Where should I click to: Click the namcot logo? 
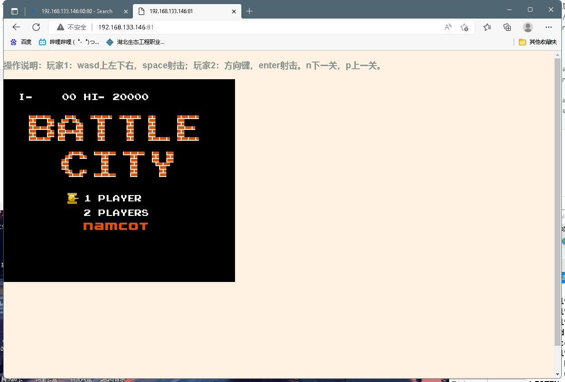[116, 226]
